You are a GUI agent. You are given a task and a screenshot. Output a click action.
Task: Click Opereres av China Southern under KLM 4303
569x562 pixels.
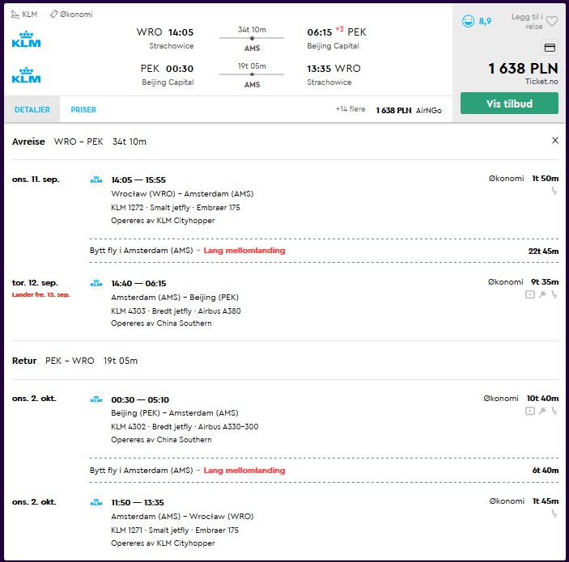point(161,323)
